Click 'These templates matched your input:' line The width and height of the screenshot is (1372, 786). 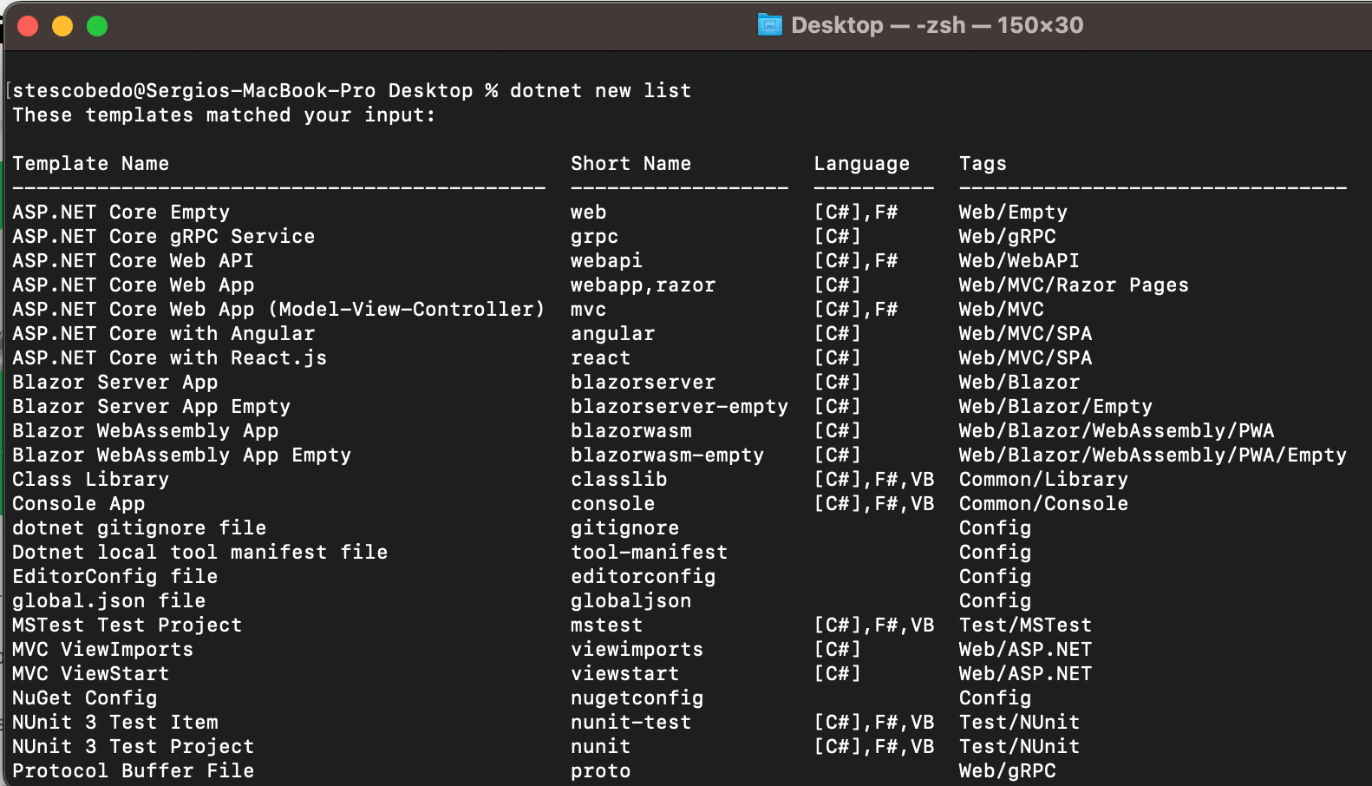[224, 115]
